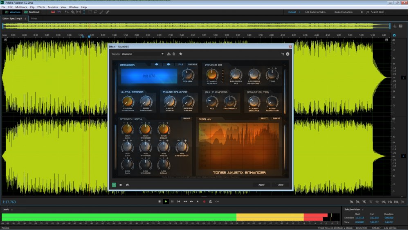Switch to Multitrack view
Image resolution: width=409 pixels, height=230 pixels.
click(32, 12)
